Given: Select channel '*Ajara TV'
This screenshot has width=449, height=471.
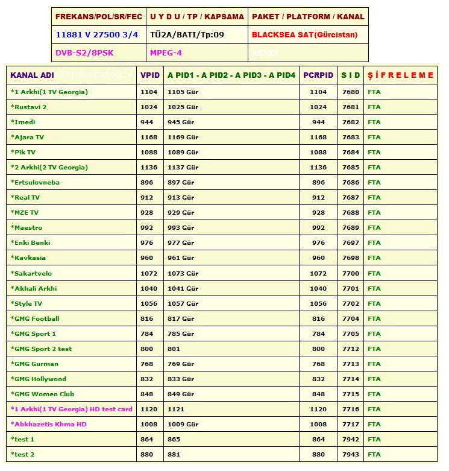Looking at the screenshot, I should (27, 137).
